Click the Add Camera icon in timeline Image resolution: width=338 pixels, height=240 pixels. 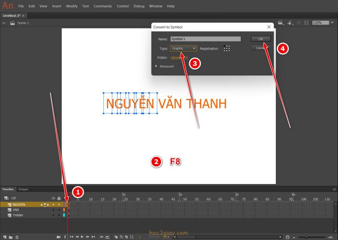[x=59, y=237]
